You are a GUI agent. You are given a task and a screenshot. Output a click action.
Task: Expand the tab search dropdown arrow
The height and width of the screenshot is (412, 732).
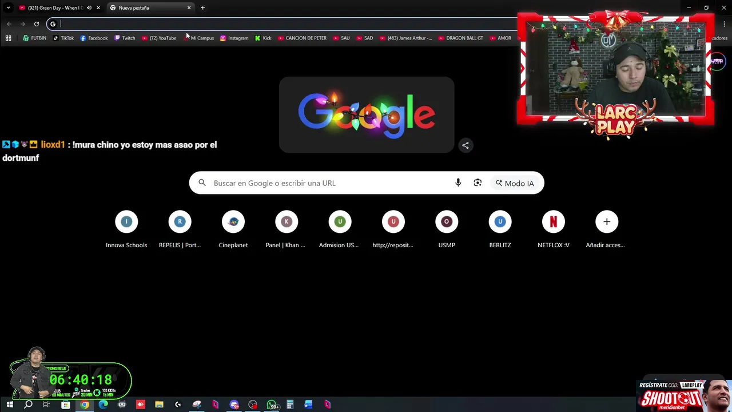(8, 8)
